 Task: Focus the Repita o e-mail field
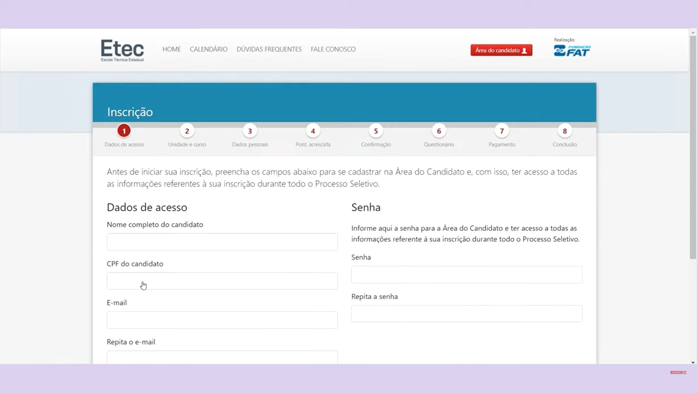pyautogui.click(x=222, y=357)
